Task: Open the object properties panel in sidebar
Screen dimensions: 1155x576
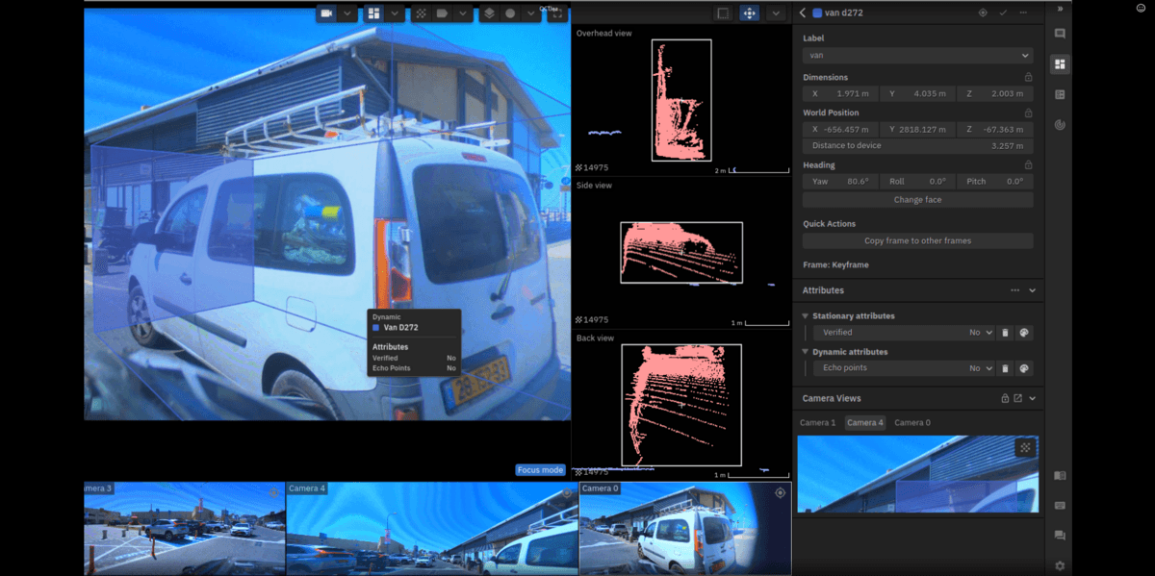Action: (1060, 64)
